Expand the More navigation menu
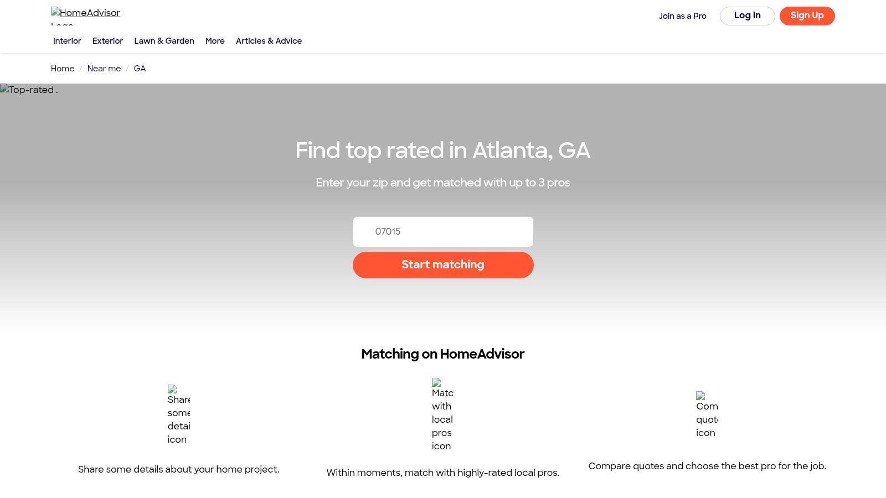This screenshot has width=886, height=498. (215, 40)
